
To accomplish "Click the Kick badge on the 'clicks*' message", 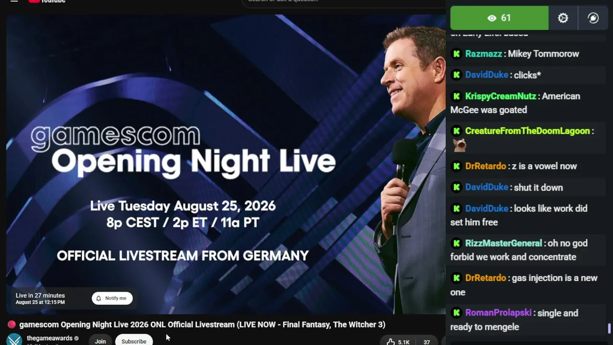I will 456,75.
